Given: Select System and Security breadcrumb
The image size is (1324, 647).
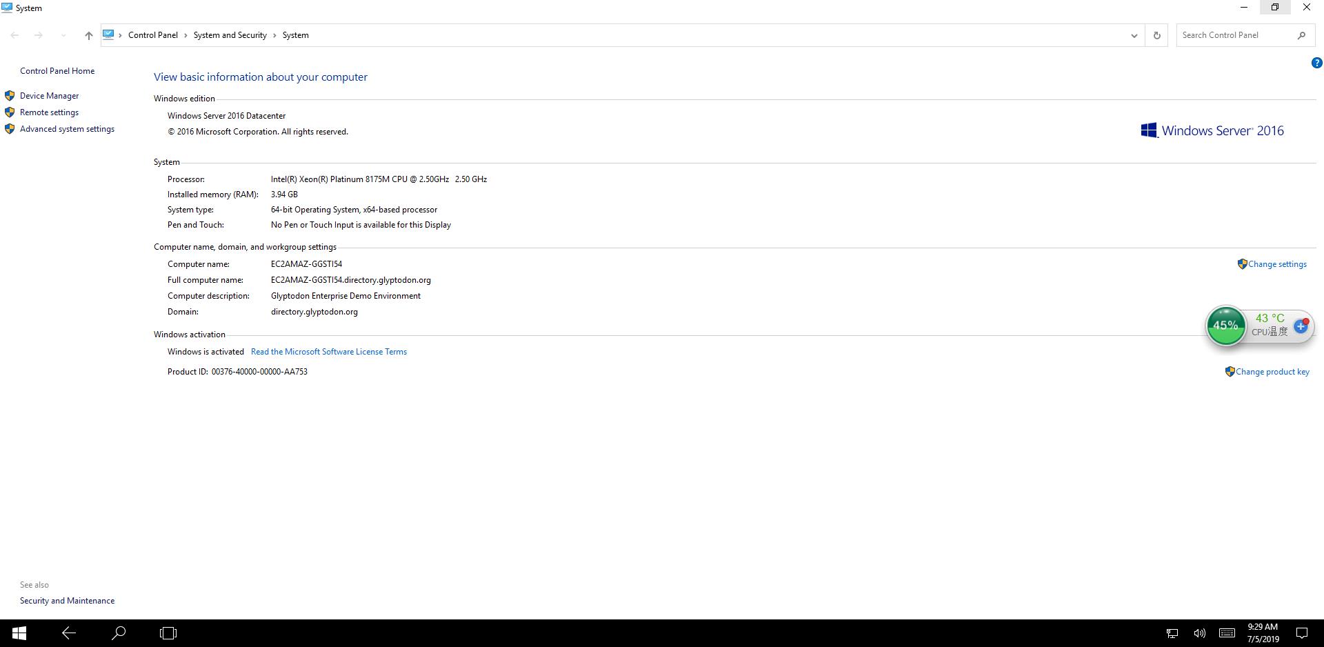Looking at the screenshot, I should click(x=230, y=35).
